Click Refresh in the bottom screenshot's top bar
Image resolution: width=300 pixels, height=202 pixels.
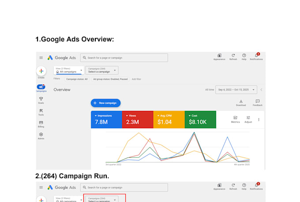[233, 187]
